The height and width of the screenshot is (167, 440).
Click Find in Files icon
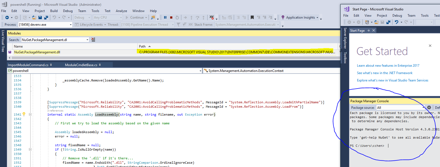click(153, 17)
